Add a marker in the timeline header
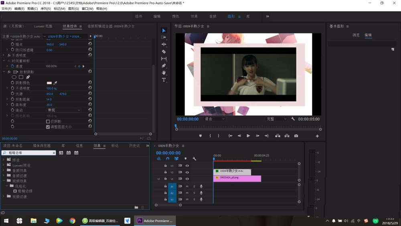The image size is (401, 226). click(x=185, y=159)
